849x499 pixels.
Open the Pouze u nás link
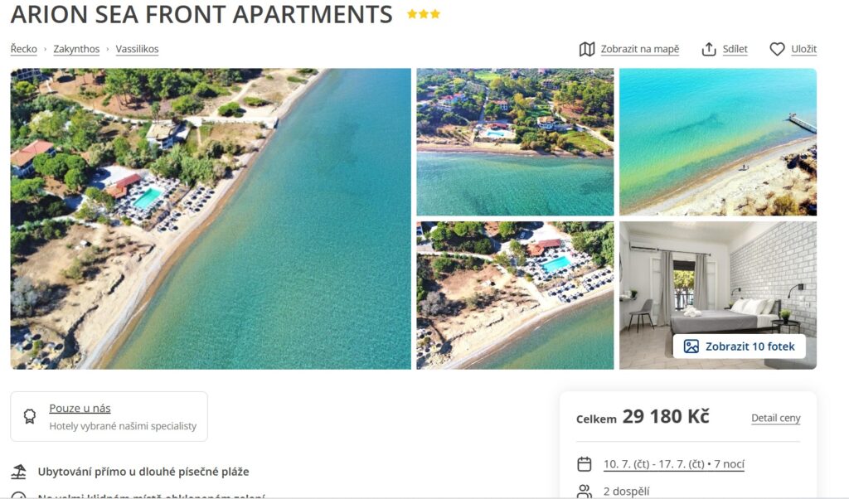[80, 408]
